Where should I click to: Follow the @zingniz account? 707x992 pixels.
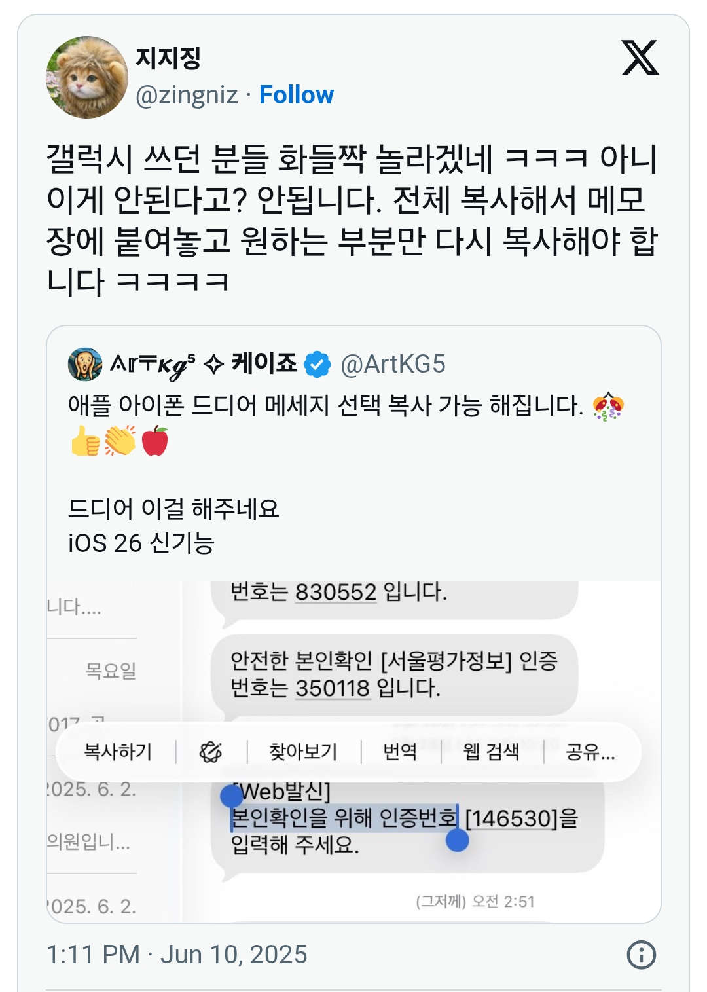(297, 95)
